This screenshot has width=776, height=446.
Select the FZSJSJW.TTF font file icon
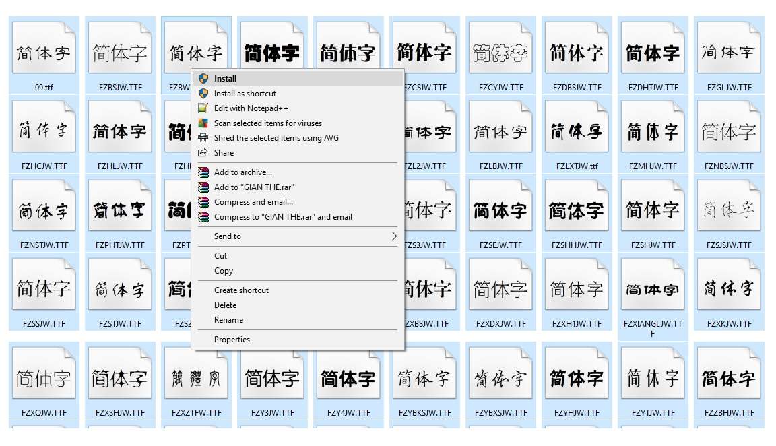tap(729, 205)
